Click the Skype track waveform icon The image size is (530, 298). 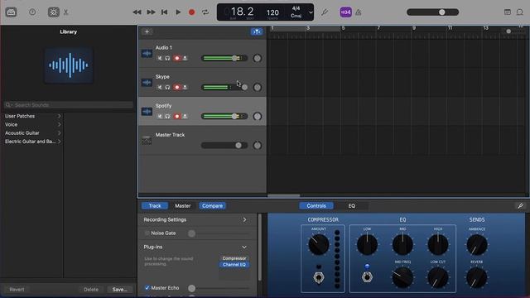(147, 83)
